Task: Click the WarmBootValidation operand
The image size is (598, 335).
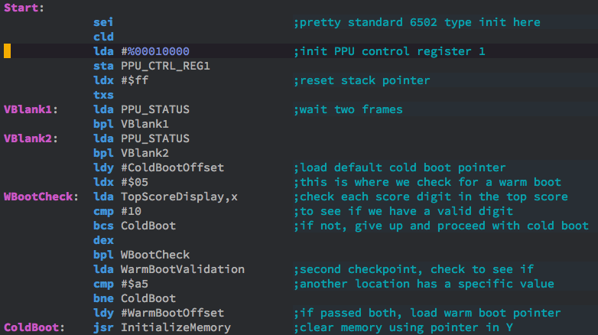Action: click(x=183, y=269)
